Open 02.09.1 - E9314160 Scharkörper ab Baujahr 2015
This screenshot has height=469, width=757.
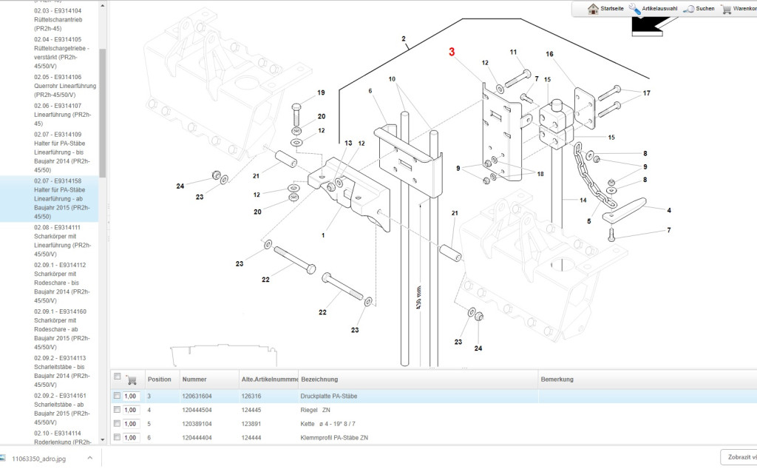62,329
